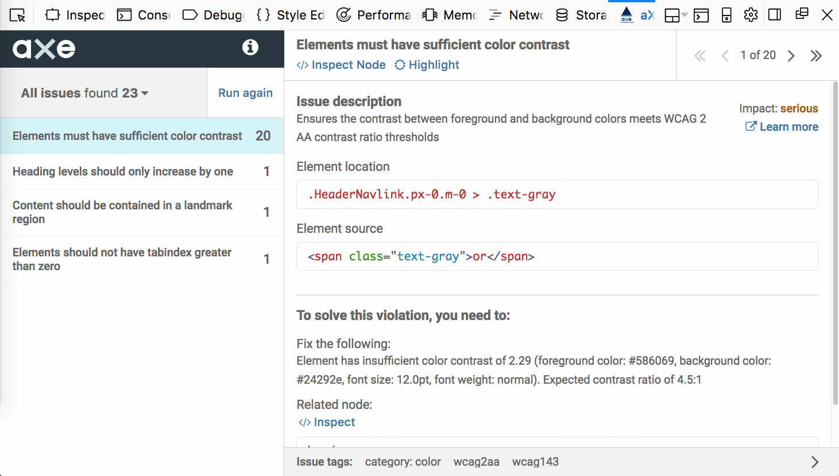Image resolution: width=839 pixels, height=476 pixels.
Task: Click Run again
Action: tap(245, 93)
